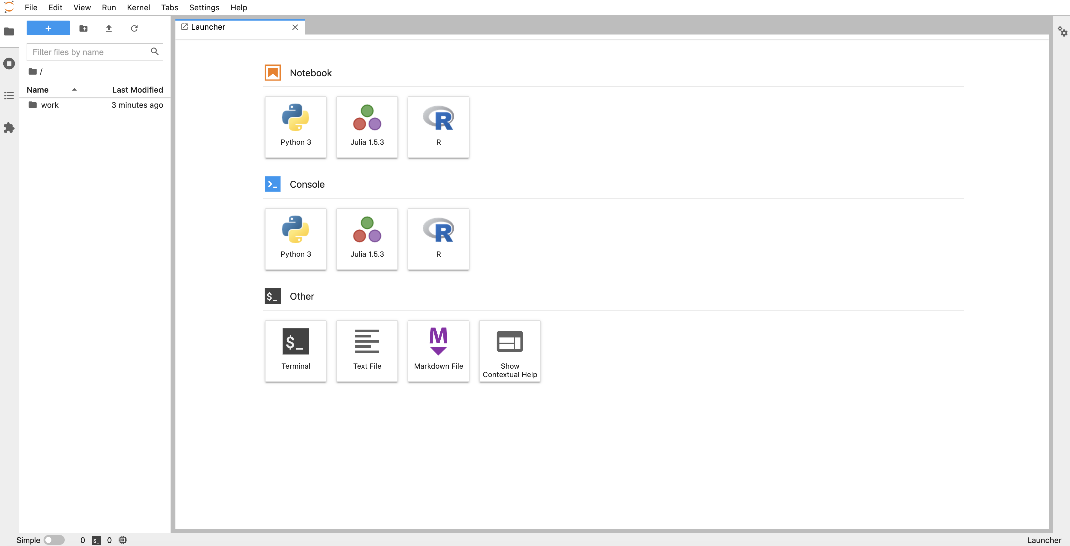Viewport: 1070px width, 546px height.
Task: Click the blue New Launcher button
Action: pos(48,28)
